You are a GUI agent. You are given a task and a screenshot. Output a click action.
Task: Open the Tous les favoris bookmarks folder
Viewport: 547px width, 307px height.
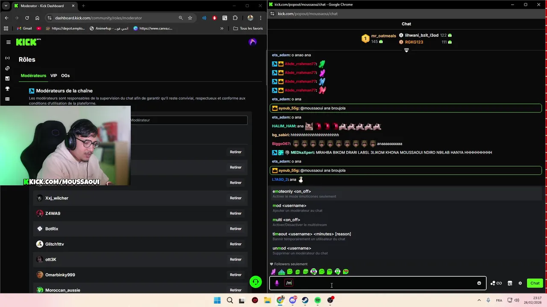point(248,29)
